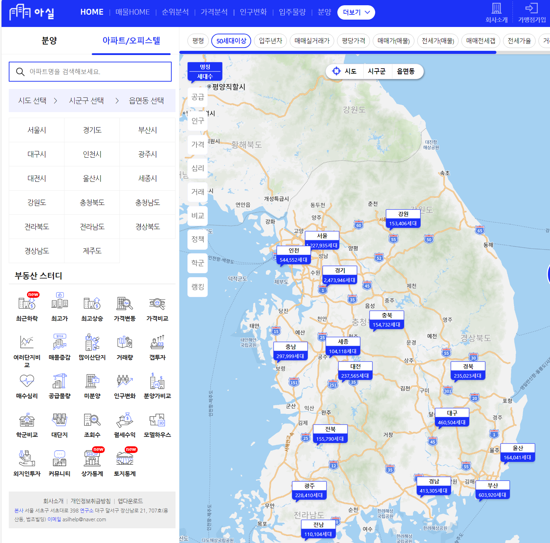This screenshot has height=543, width=550.
Task: Expand the 읍면동 선택 step
Action: click(x=146, y=101)
